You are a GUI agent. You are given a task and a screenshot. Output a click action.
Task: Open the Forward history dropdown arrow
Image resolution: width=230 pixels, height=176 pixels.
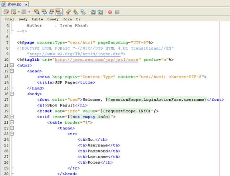pos(29,12)
